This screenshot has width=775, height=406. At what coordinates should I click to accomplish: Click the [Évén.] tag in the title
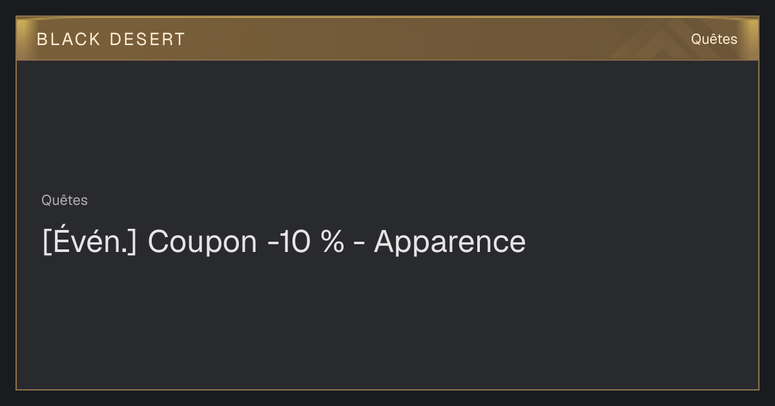pyautogui.click(x=90, y=242)
